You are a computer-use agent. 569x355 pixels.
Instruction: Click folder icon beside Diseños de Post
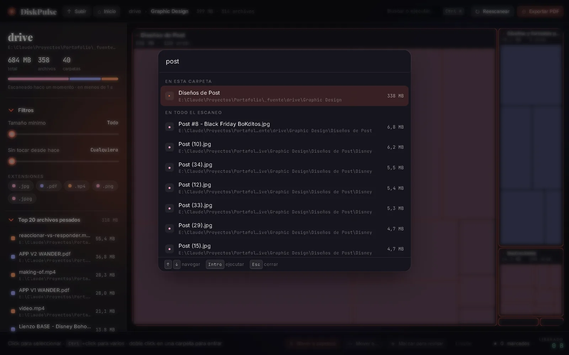click(x=170, y=96)
